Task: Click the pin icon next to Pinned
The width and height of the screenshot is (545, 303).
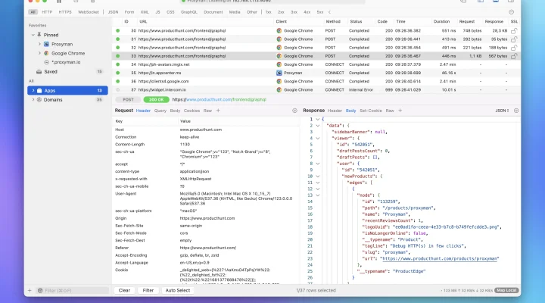Action: (x=39, y=35)
